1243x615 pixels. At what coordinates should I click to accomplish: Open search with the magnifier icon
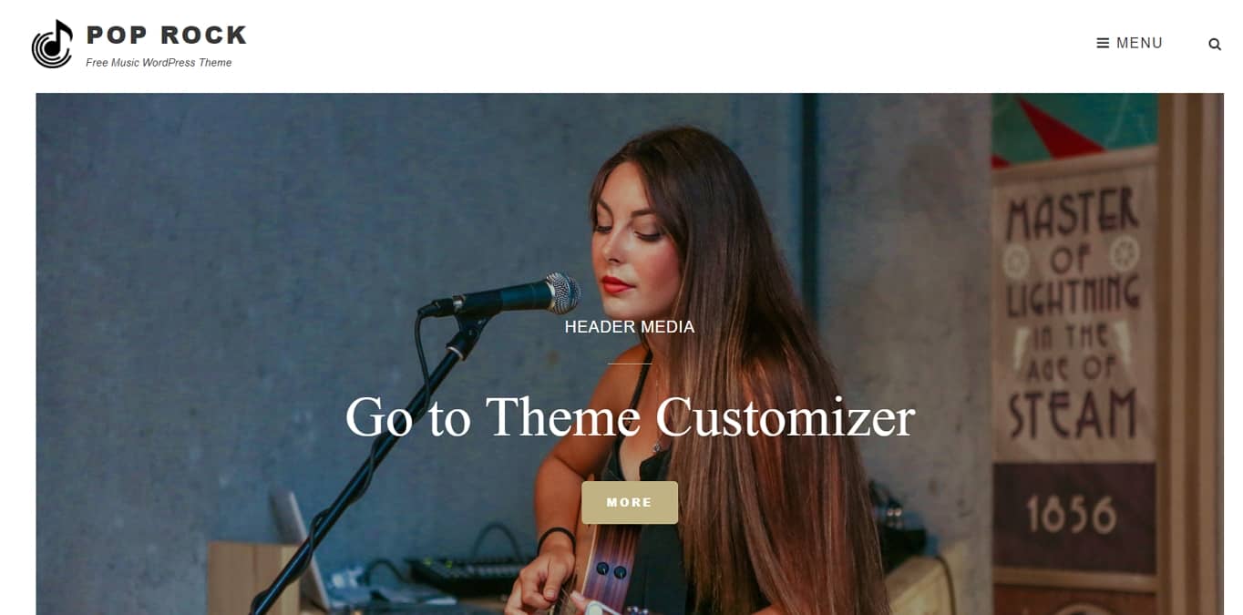pos(1215,44)
